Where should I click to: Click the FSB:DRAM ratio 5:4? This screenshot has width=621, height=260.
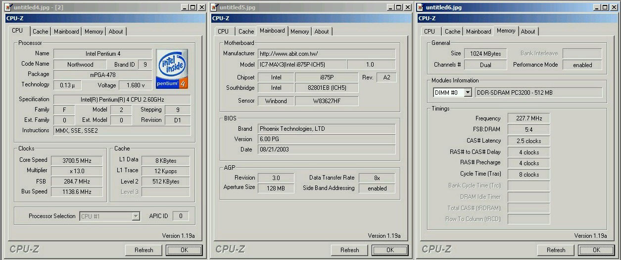528,130
